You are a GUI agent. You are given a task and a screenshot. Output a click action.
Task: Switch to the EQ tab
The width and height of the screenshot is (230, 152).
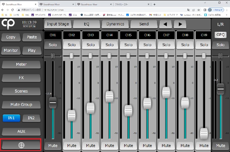pyautogui.click(x=86, y=24)
